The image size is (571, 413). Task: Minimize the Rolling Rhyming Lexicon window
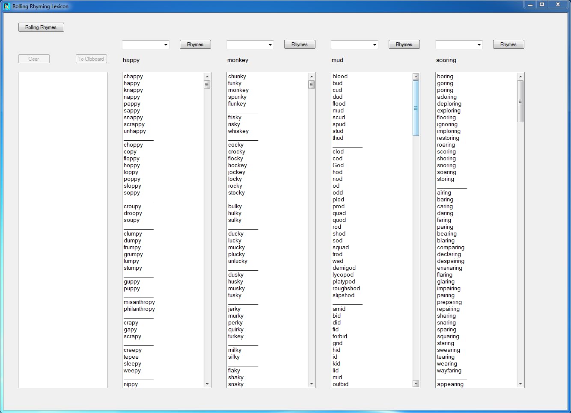(530, 5)
